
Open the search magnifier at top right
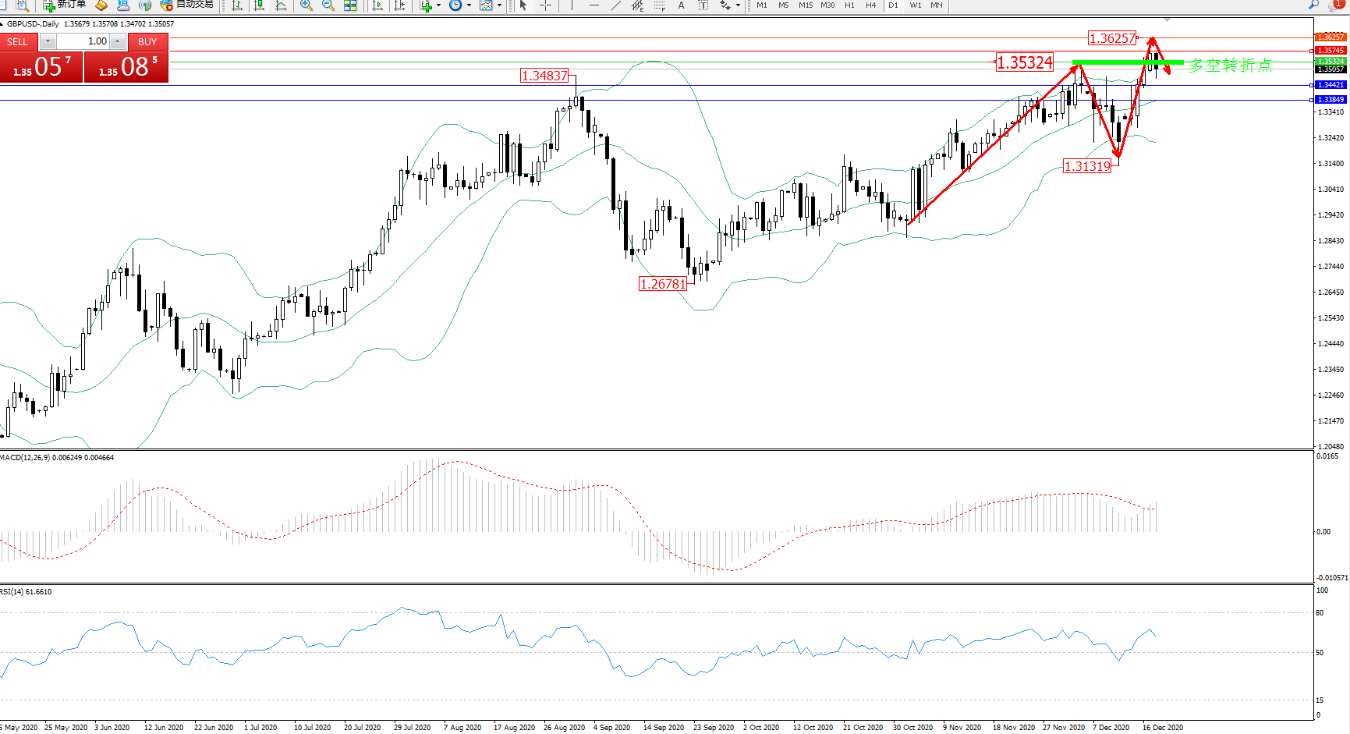pyautogui.click(x=1314, y=5)
